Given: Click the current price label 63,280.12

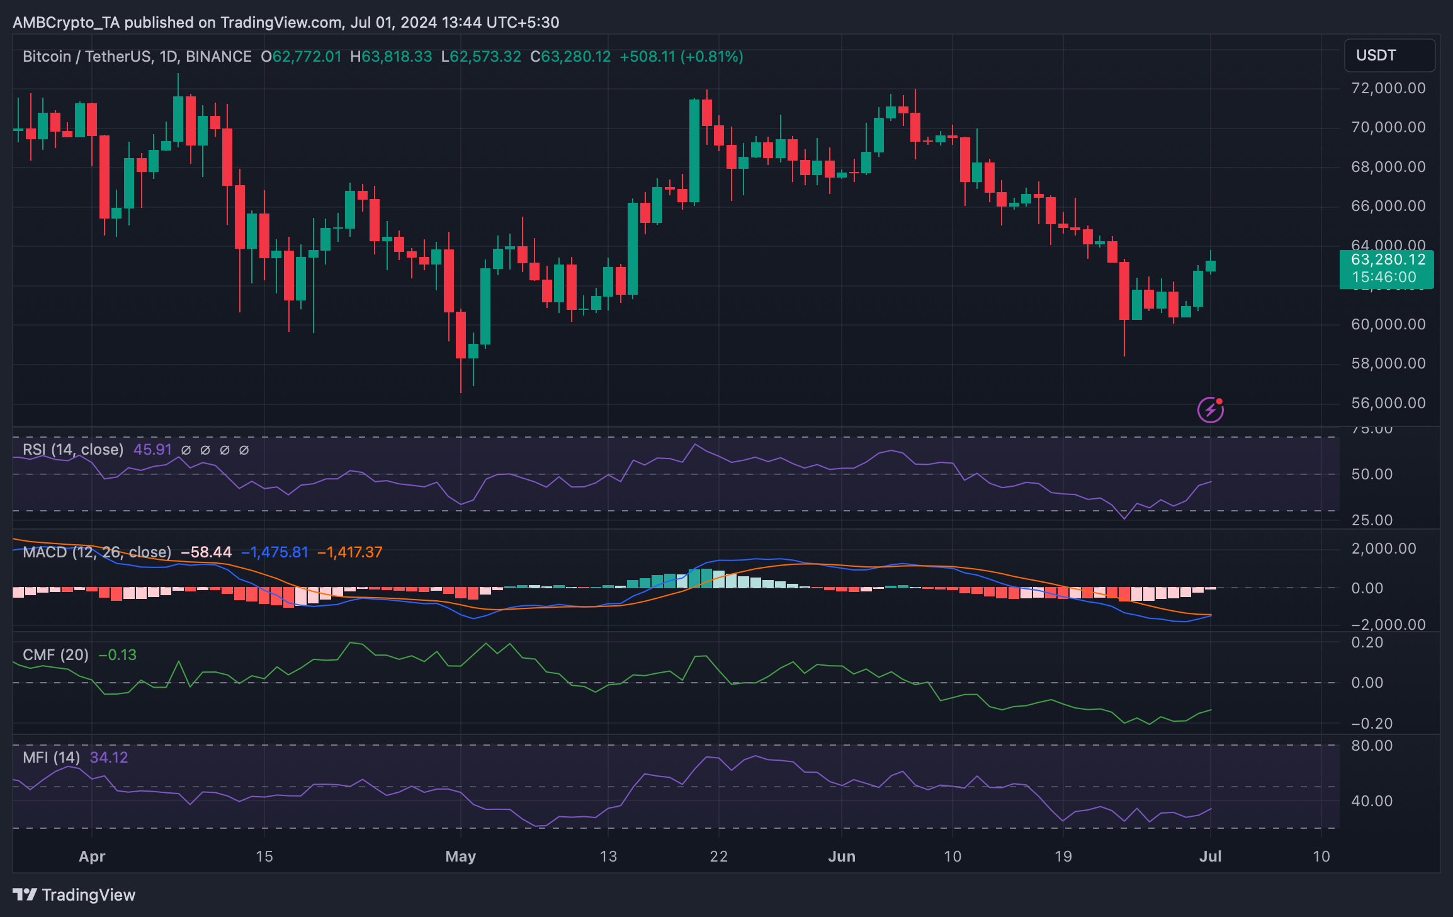Looking at the screenshot, I should tap(1388, 259).
